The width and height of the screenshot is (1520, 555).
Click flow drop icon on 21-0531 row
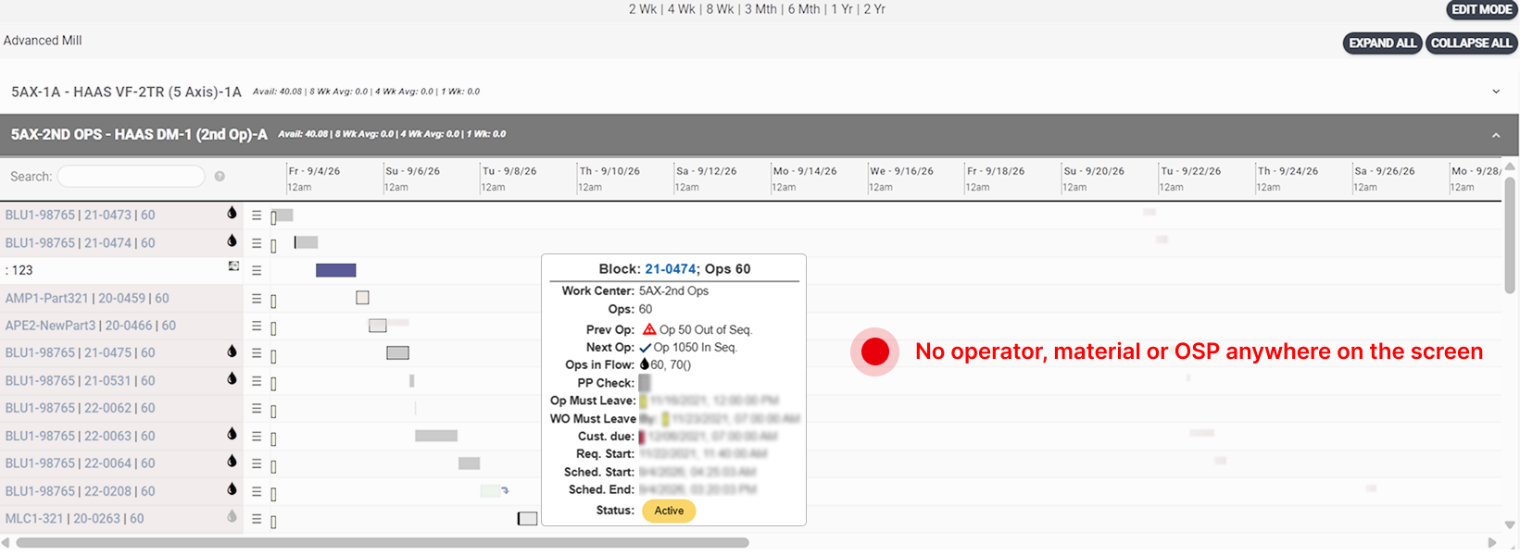(232, 378)
